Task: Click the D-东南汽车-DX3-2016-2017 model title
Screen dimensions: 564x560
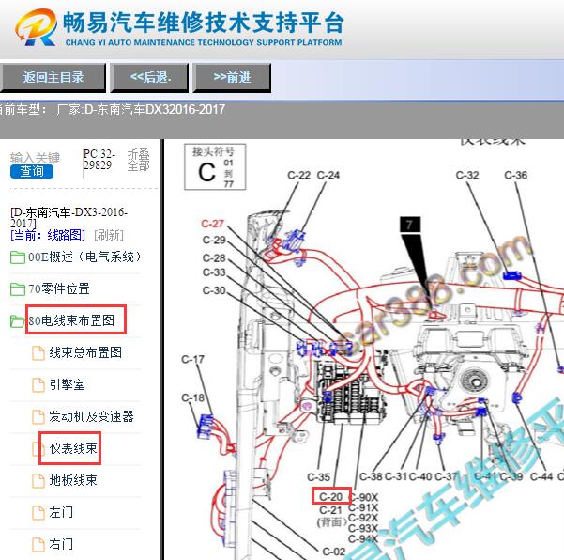Action: tap(69, 217)
